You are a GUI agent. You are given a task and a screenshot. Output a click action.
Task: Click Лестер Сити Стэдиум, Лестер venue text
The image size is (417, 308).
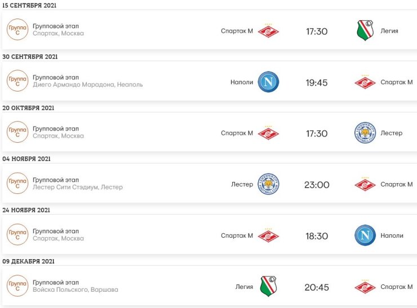(78, 187)
